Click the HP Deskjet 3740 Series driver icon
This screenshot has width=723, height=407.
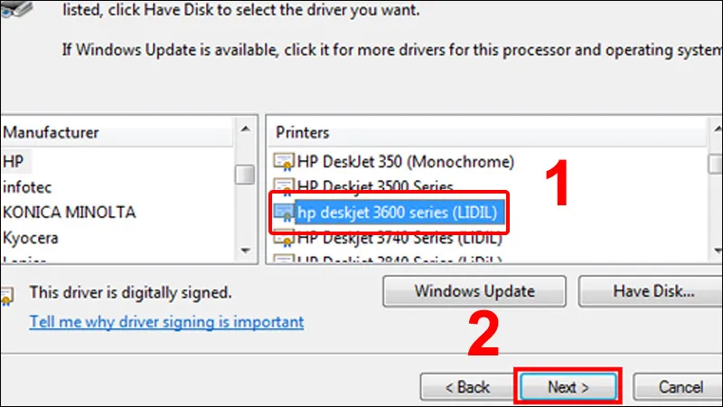click(285, 238)
